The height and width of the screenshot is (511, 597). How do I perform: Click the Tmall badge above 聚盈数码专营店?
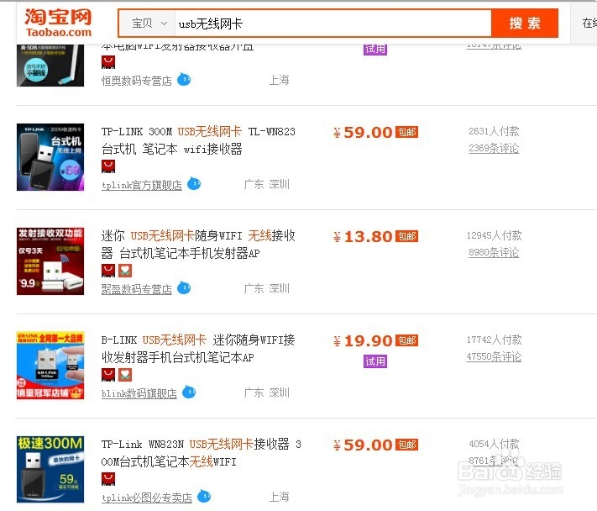(108, 271)
